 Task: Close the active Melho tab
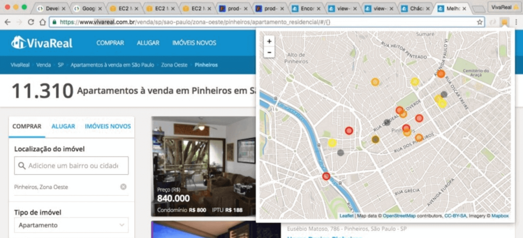(464, 9)
